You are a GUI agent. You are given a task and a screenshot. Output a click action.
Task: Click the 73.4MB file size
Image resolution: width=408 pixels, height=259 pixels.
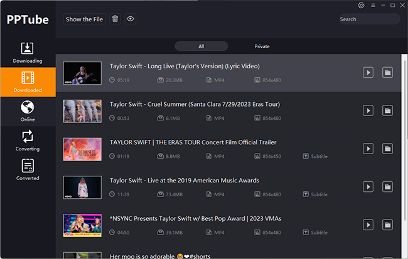pos(174,194)
